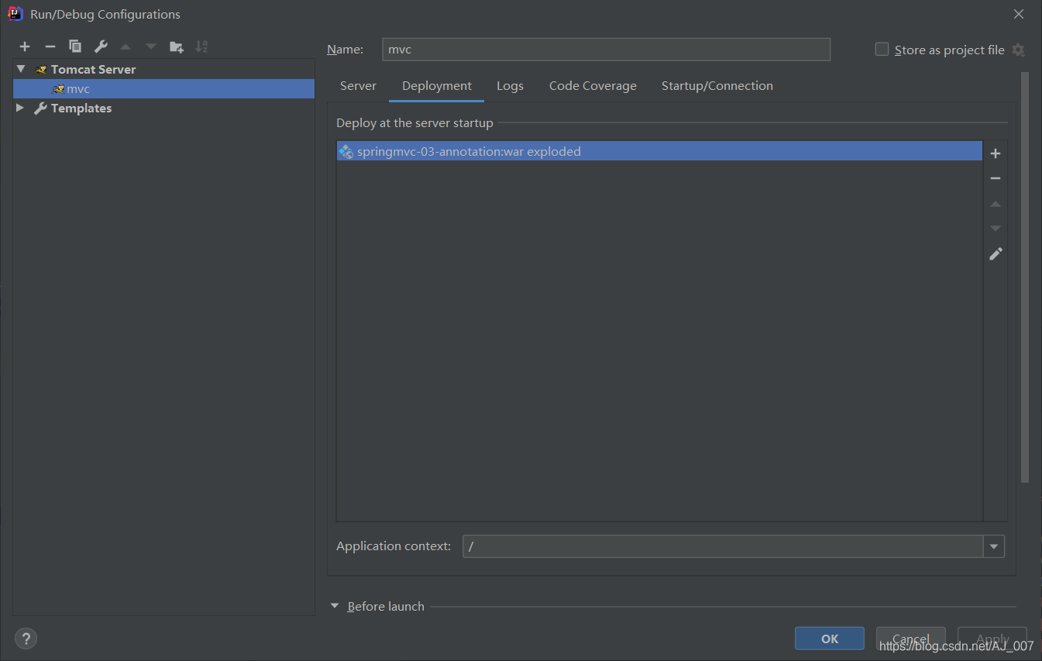This screenshot has height=661, width=1042.
Task: Open gear settings next to Store as project file
Action: coord(1018,50)
